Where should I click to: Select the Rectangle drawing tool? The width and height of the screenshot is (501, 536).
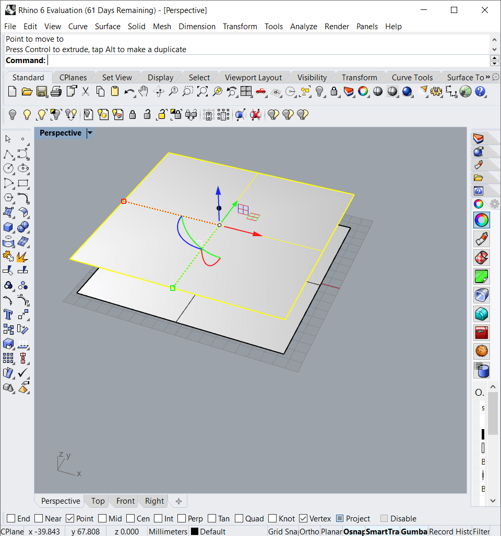[x=23, y=183]
